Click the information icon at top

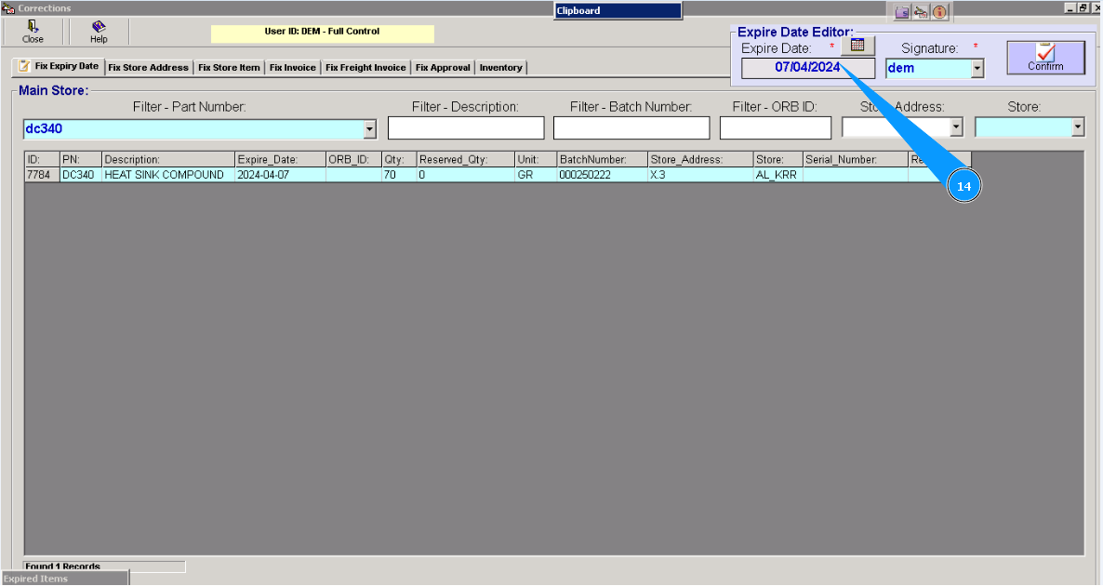[x=940, y=12]
